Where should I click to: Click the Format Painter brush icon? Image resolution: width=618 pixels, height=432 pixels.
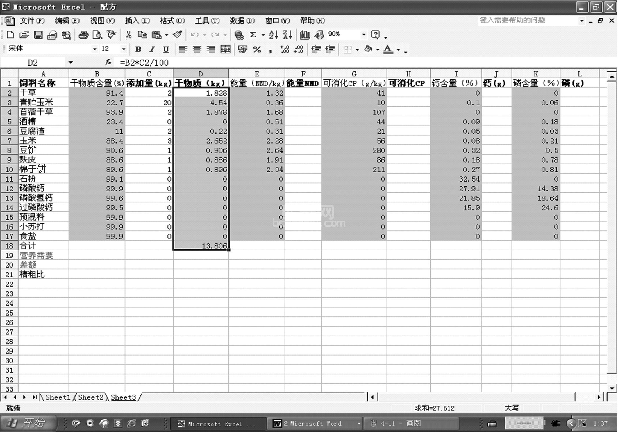[x=177, y=35]
